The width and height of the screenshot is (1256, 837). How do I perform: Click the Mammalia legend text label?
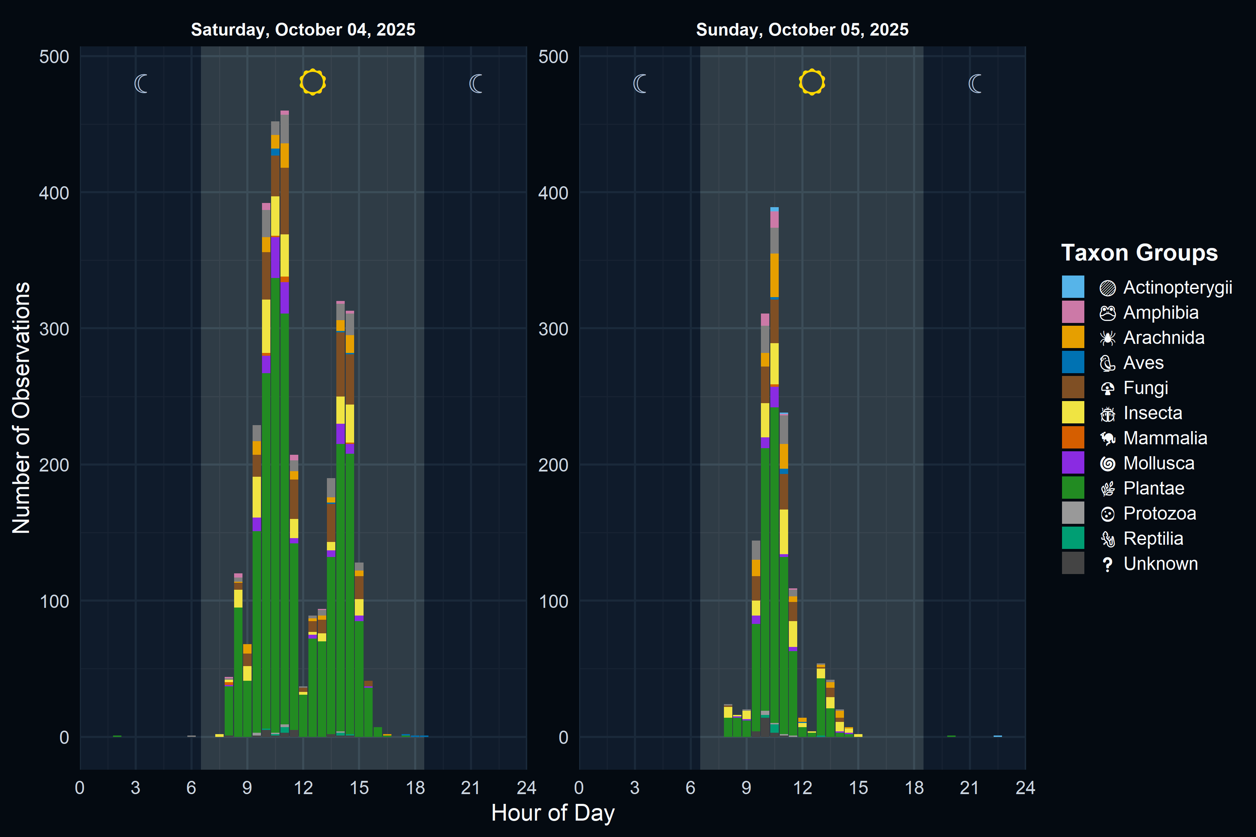1165,438
